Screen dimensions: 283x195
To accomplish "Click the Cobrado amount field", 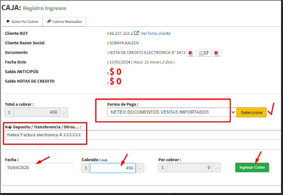I will click(x=112, y=168).
